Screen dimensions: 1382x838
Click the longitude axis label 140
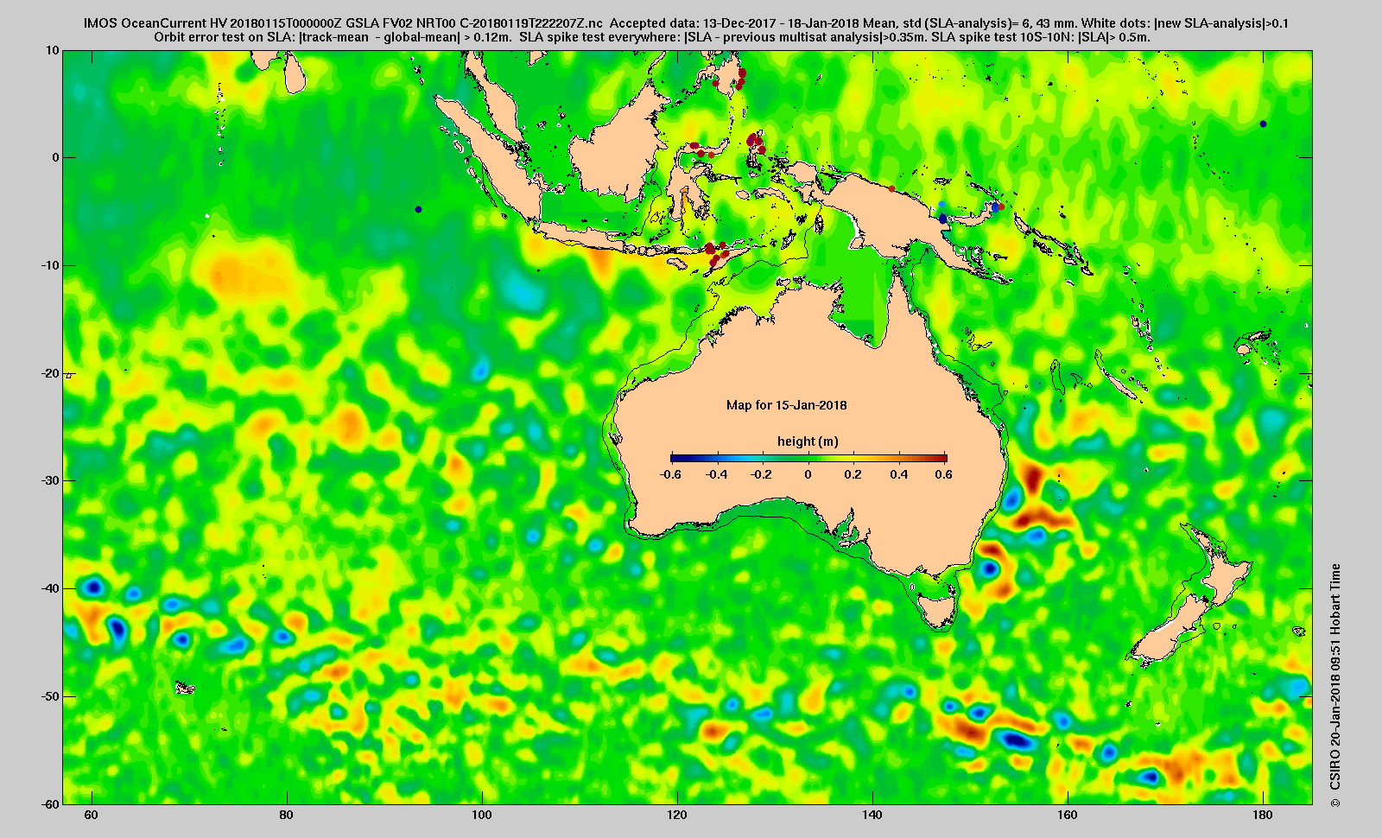(872, 816)
